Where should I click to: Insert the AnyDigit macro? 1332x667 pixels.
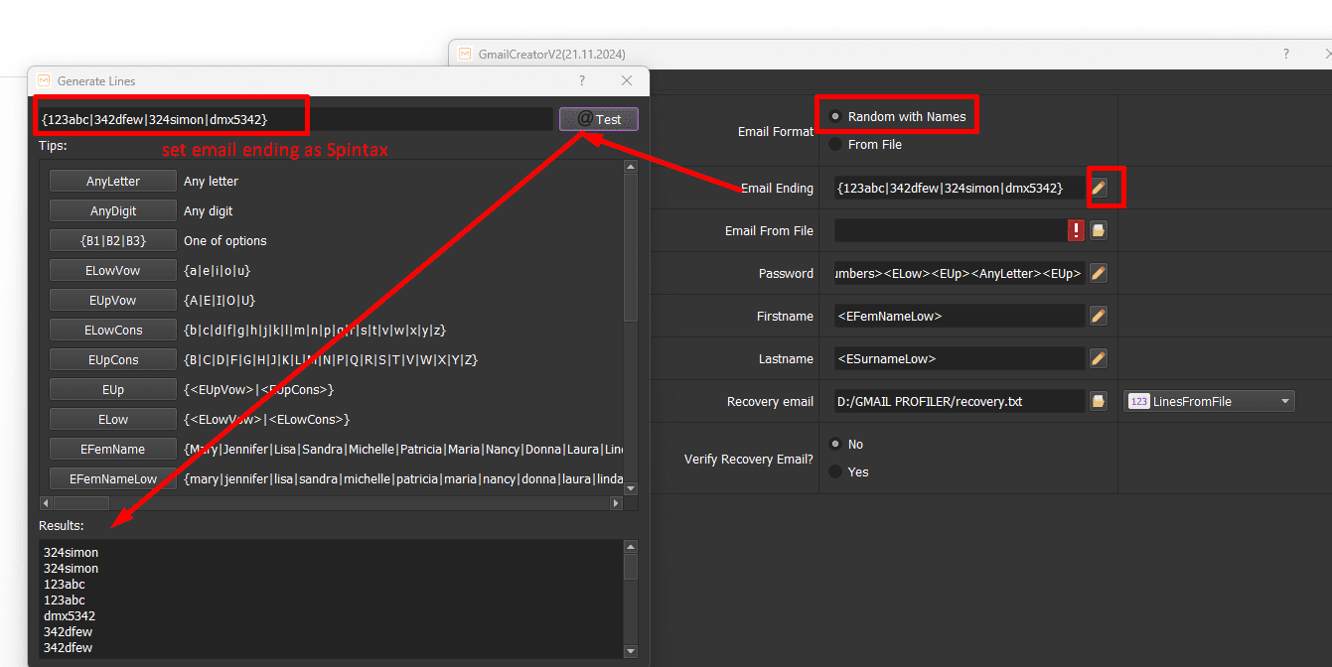coord(113,211)
